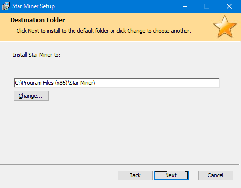Place cursor after 'Star Miner\' in path
The width and height of the screenshot is (241, 188).
pos(96,83)
